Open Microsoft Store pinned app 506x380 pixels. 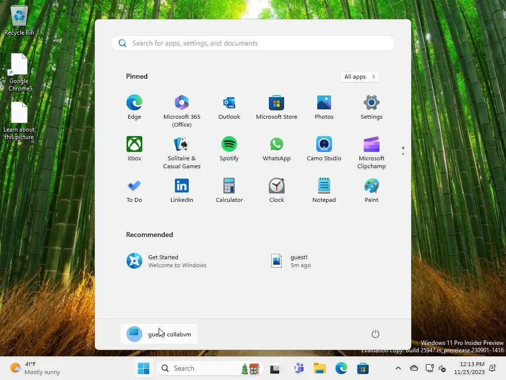[x=277, y=108]
